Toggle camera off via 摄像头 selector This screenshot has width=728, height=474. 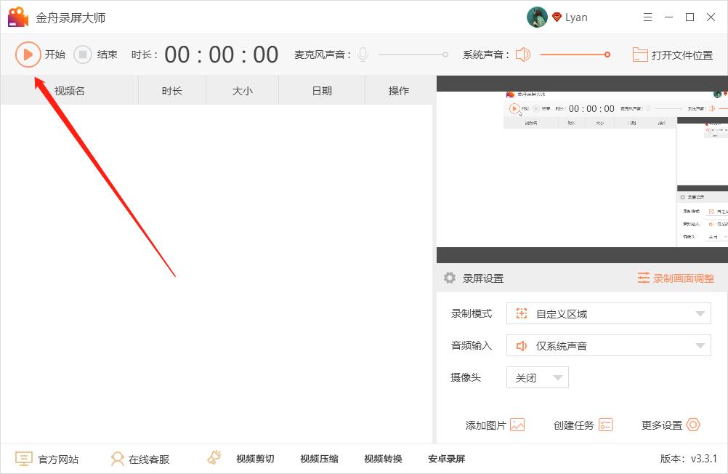536,377
